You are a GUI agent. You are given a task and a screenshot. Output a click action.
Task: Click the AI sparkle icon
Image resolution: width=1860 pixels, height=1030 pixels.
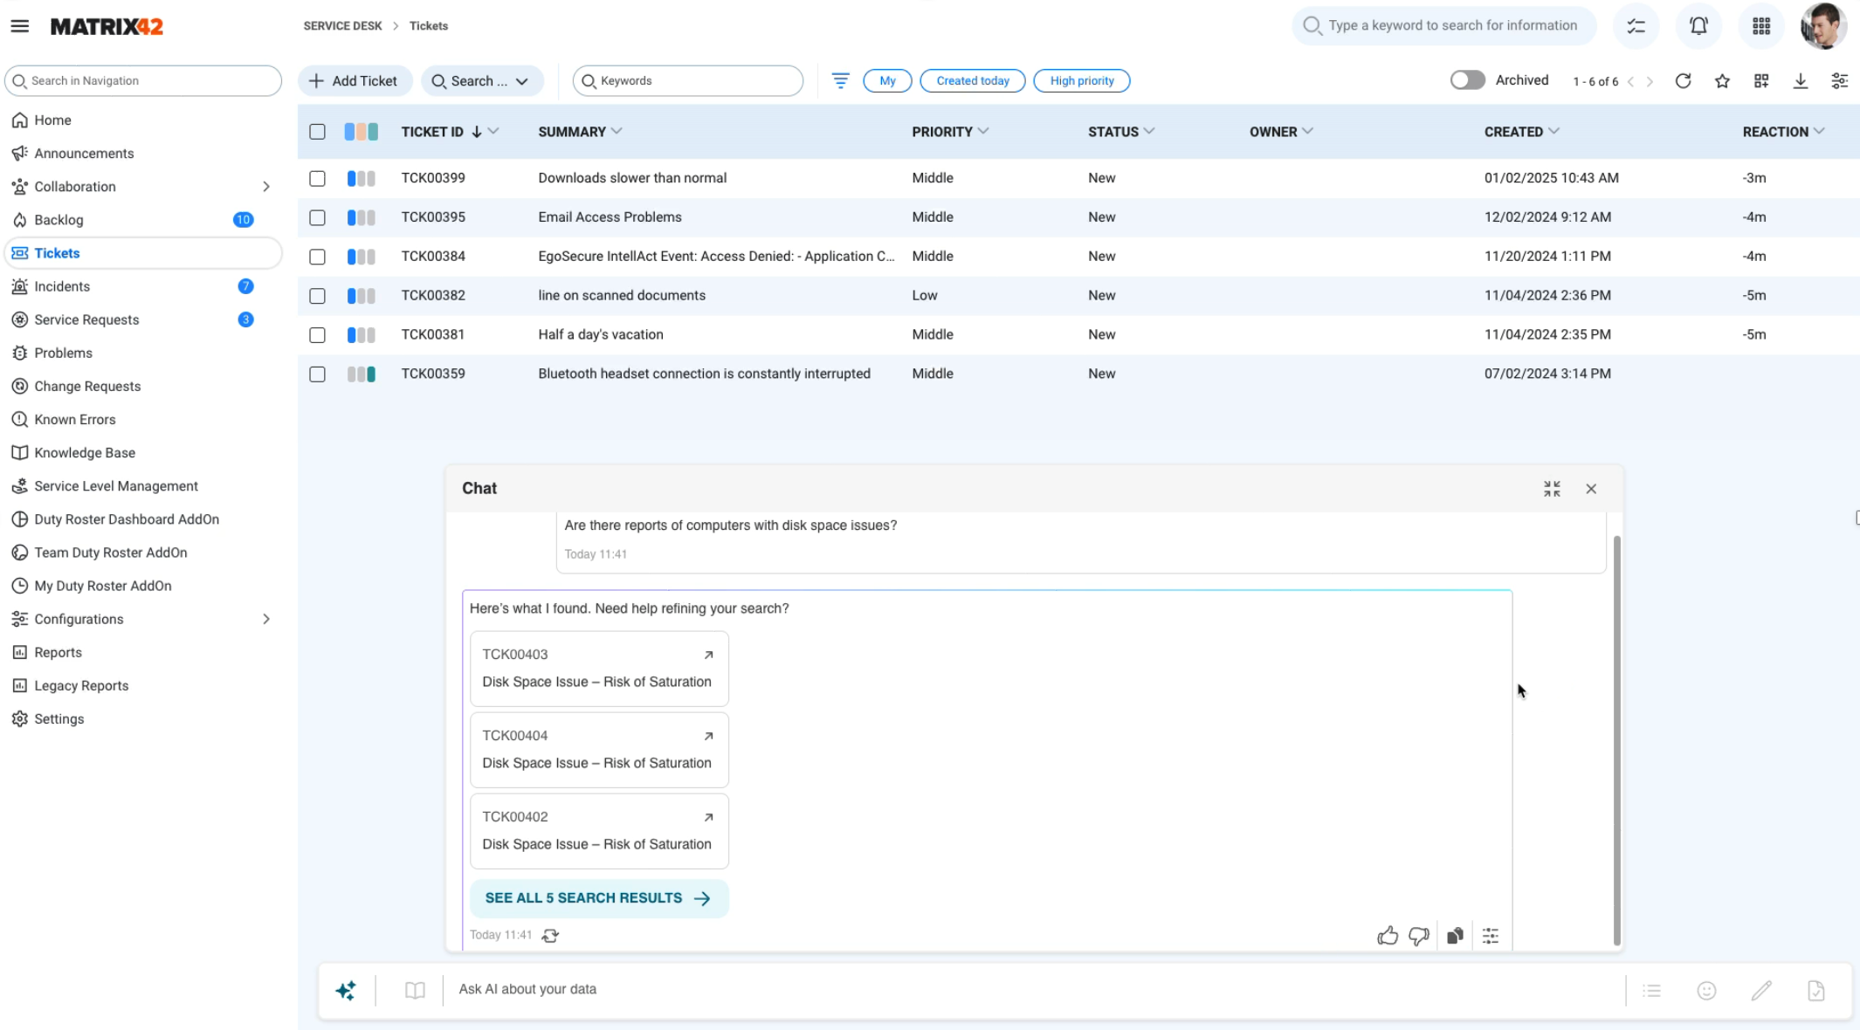(x=346, y=990)
